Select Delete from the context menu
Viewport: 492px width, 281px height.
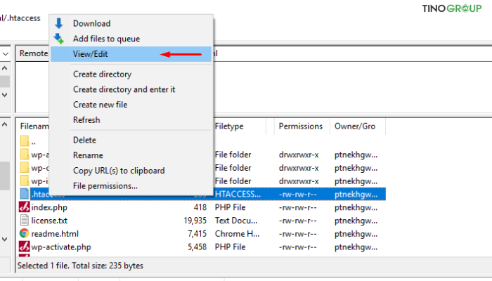(84, 140)
